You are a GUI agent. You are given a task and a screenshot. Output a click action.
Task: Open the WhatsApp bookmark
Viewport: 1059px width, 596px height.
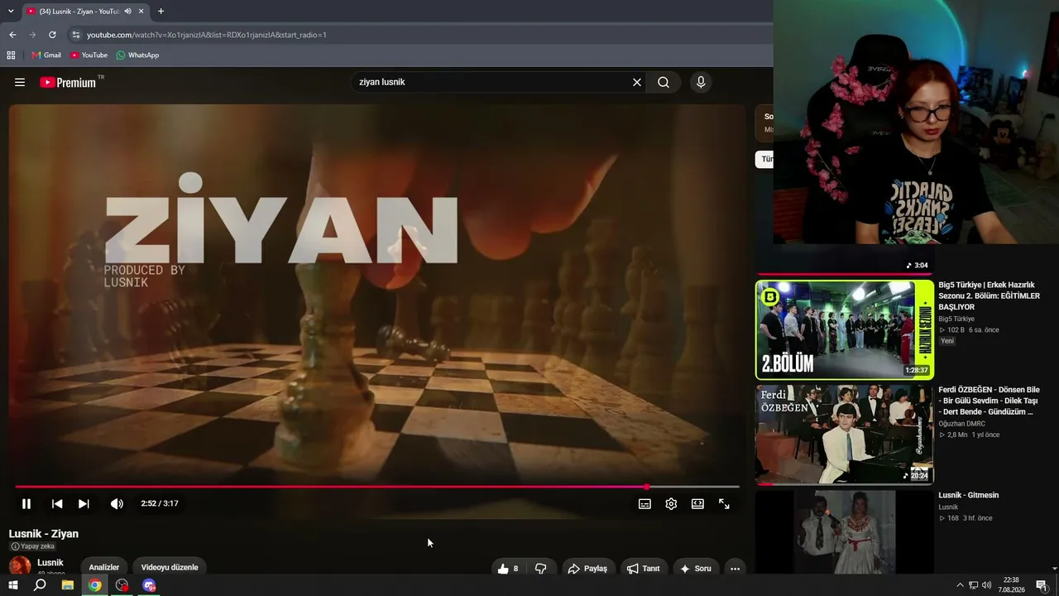pyautogui.click(x=137, y=55)
